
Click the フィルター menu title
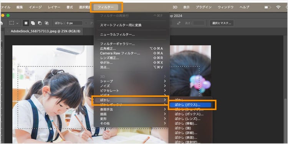click(x=106, y=7)
